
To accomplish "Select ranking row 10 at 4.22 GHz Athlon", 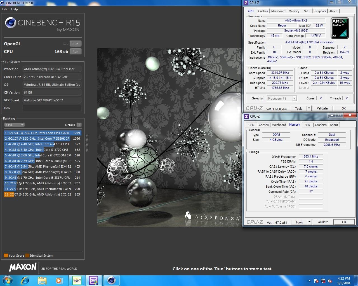I will (x=42, y=183).
